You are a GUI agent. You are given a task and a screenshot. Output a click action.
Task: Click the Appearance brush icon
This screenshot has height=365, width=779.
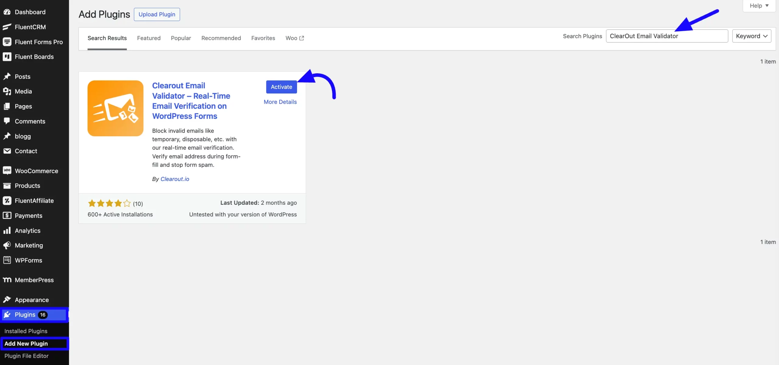click(x=7, y=300)
